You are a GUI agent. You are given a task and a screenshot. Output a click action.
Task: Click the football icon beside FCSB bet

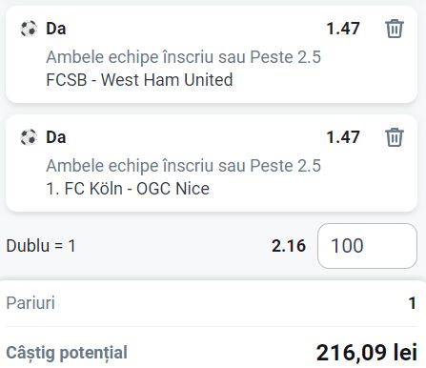pos(29,29)
